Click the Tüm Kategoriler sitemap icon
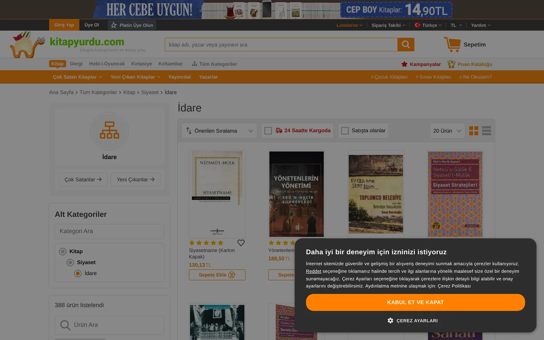 point(195,64)
